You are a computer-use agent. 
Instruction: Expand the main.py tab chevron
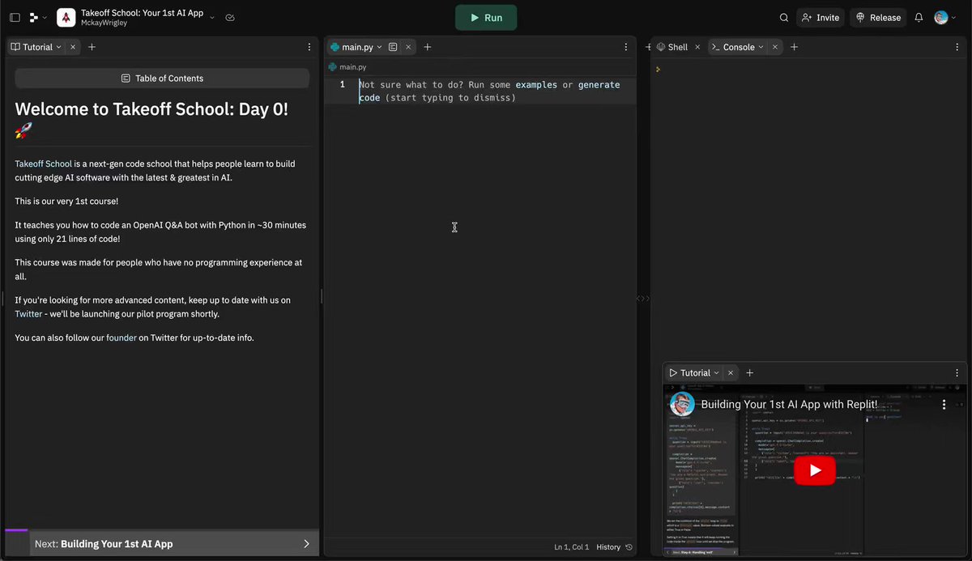point(379,47)
